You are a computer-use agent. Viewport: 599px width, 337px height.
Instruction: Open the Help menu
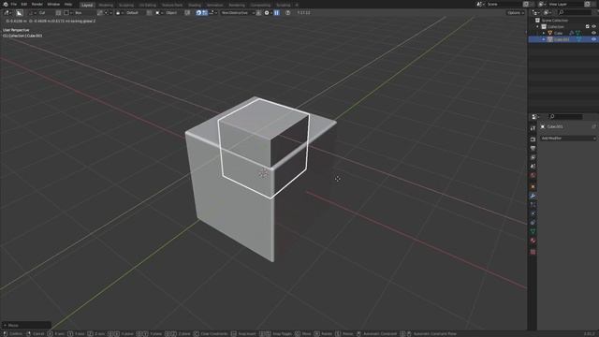(68, 4)
